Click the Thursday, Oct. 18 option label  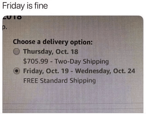tap(51, 52)
